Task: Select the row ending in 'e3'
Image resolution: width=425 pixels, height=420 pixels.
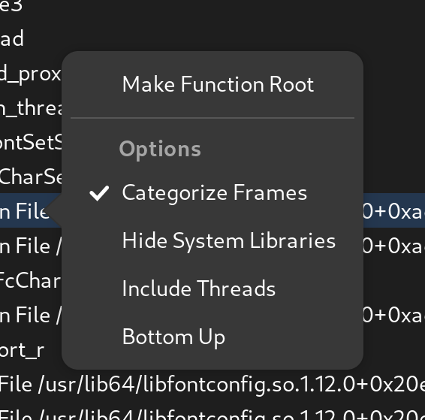Action: point(212,5)
